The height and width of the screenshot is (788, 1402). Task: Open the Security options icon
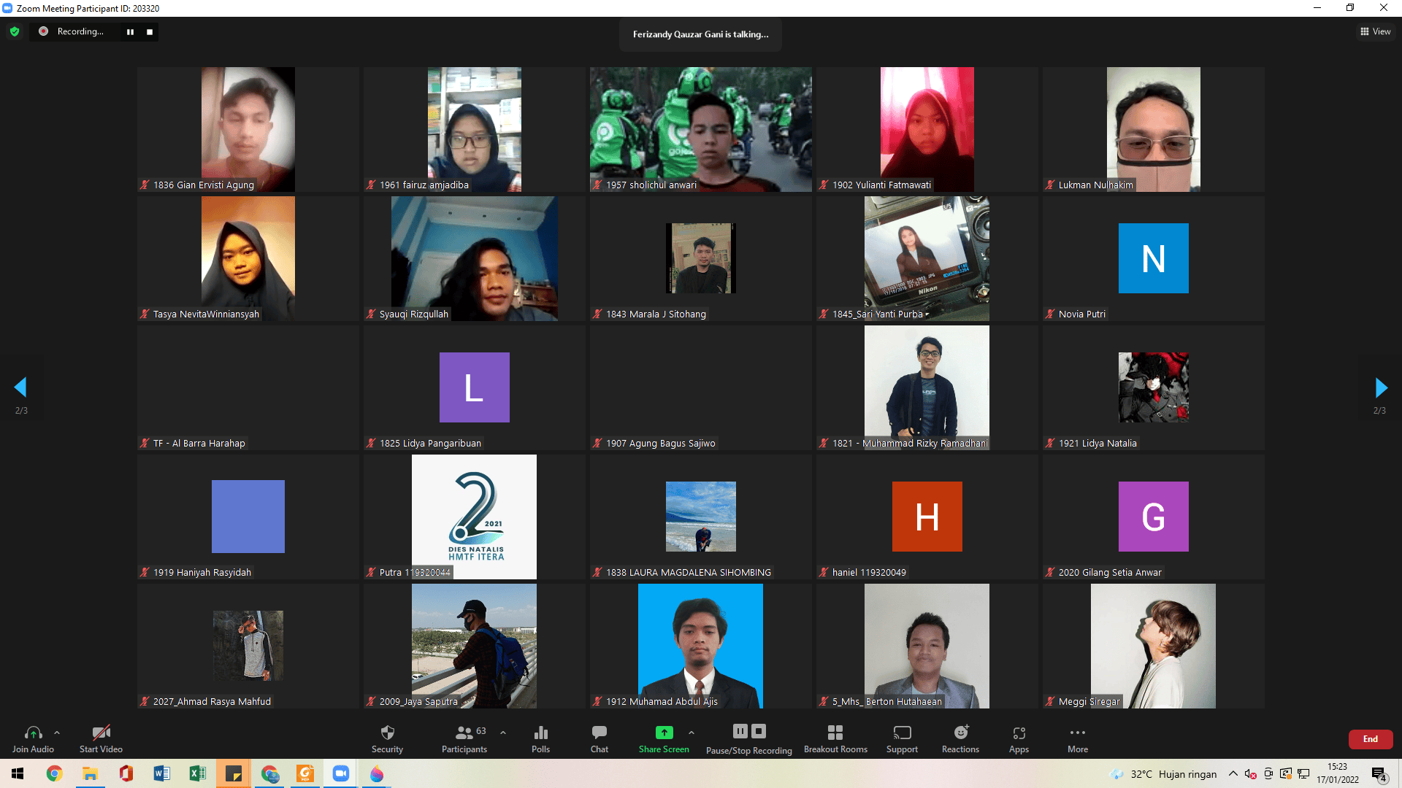pyautogui.click(x=387, y=737)
